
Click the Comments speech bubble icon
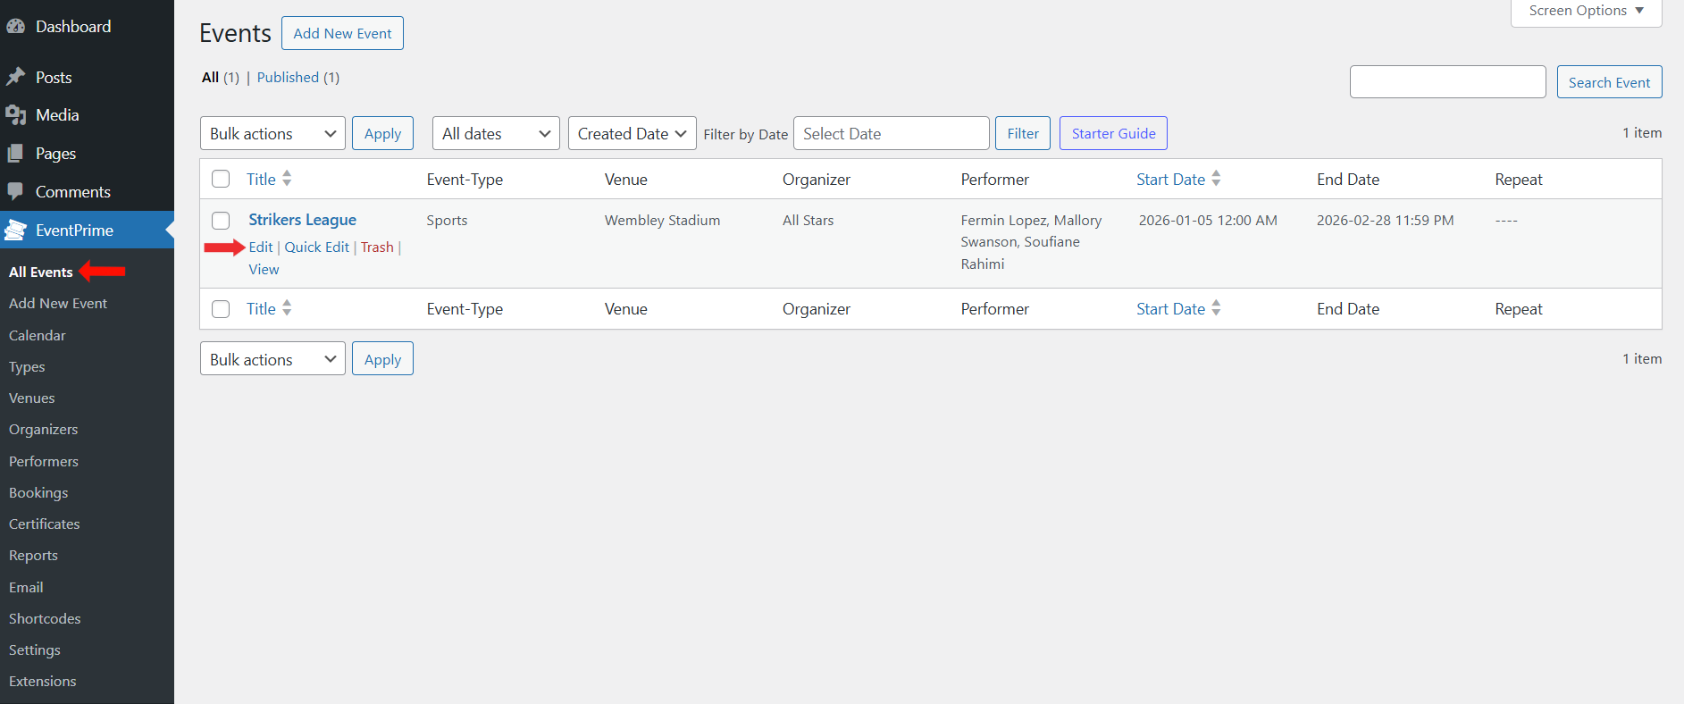pyautogui.click(x=15, y=191)
